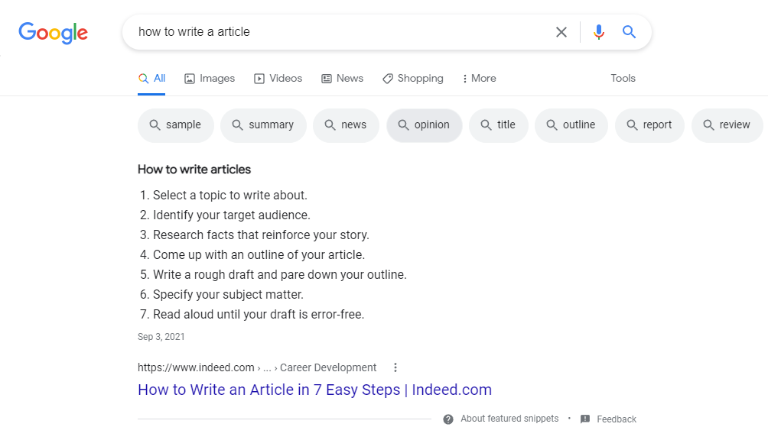Open the Shopping tab

(x=413, y=78)
